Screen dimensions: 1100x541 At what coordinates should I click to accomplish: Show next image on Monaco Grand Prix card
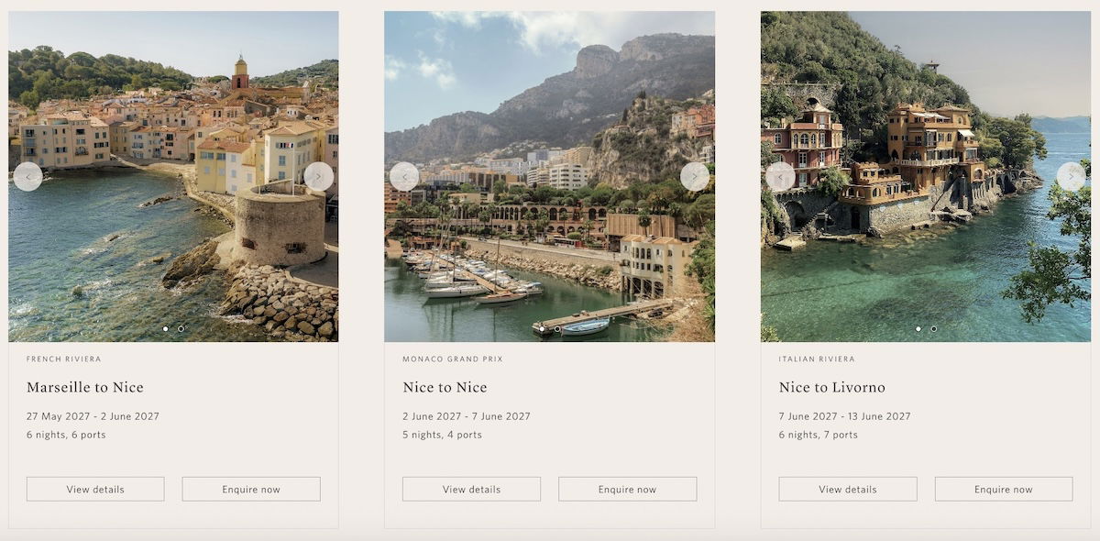point(695,176)
